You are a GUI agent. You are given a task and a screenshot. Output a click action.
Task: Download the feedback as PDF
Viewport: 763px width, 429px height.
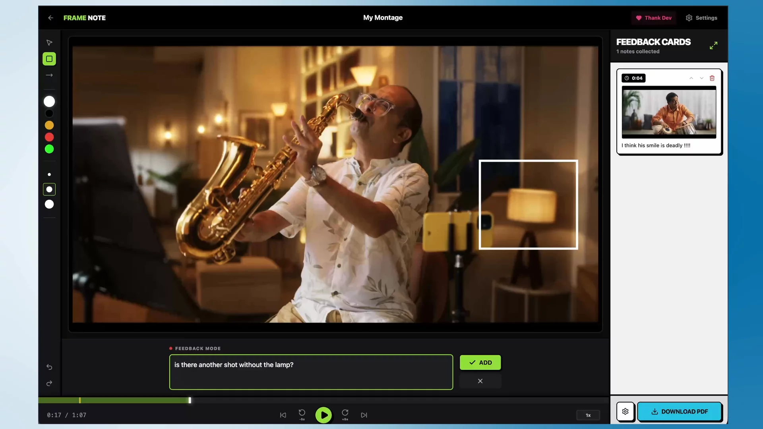pos(680,412)
